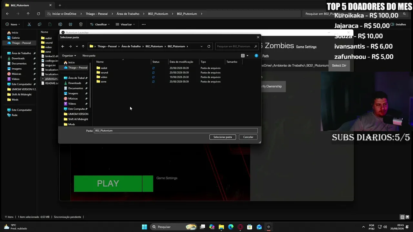The height and width of the screenshot is (232, 413).
Task: Add a new File Explorer tab
Action: pos(60,5)
